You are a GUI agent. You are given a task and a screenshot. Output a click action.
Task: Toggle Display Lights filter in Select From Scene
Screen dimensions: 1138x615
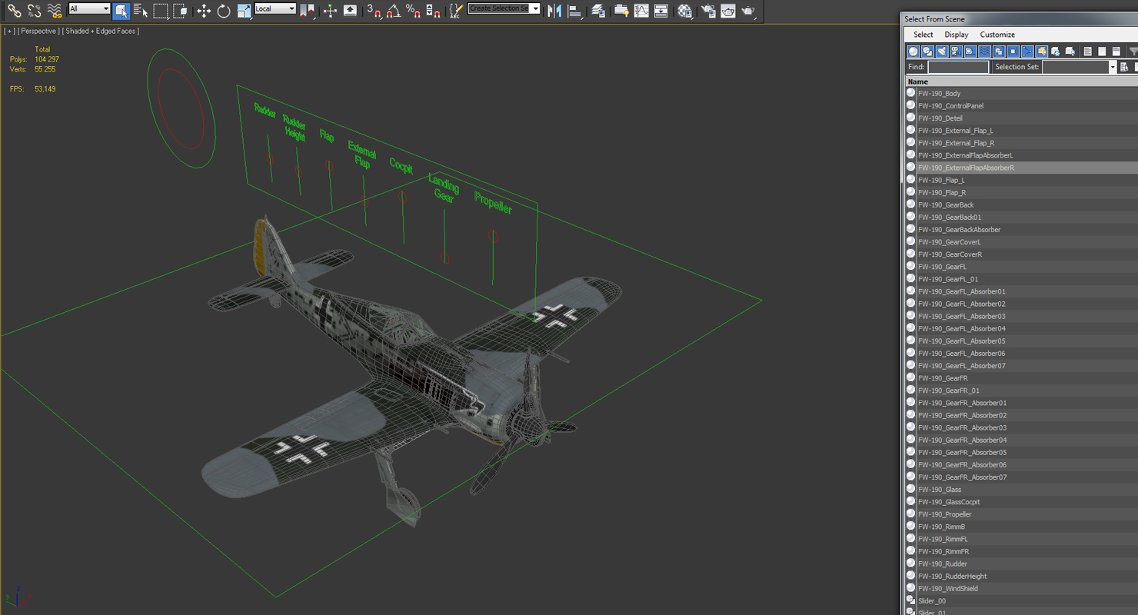(941, 52)
